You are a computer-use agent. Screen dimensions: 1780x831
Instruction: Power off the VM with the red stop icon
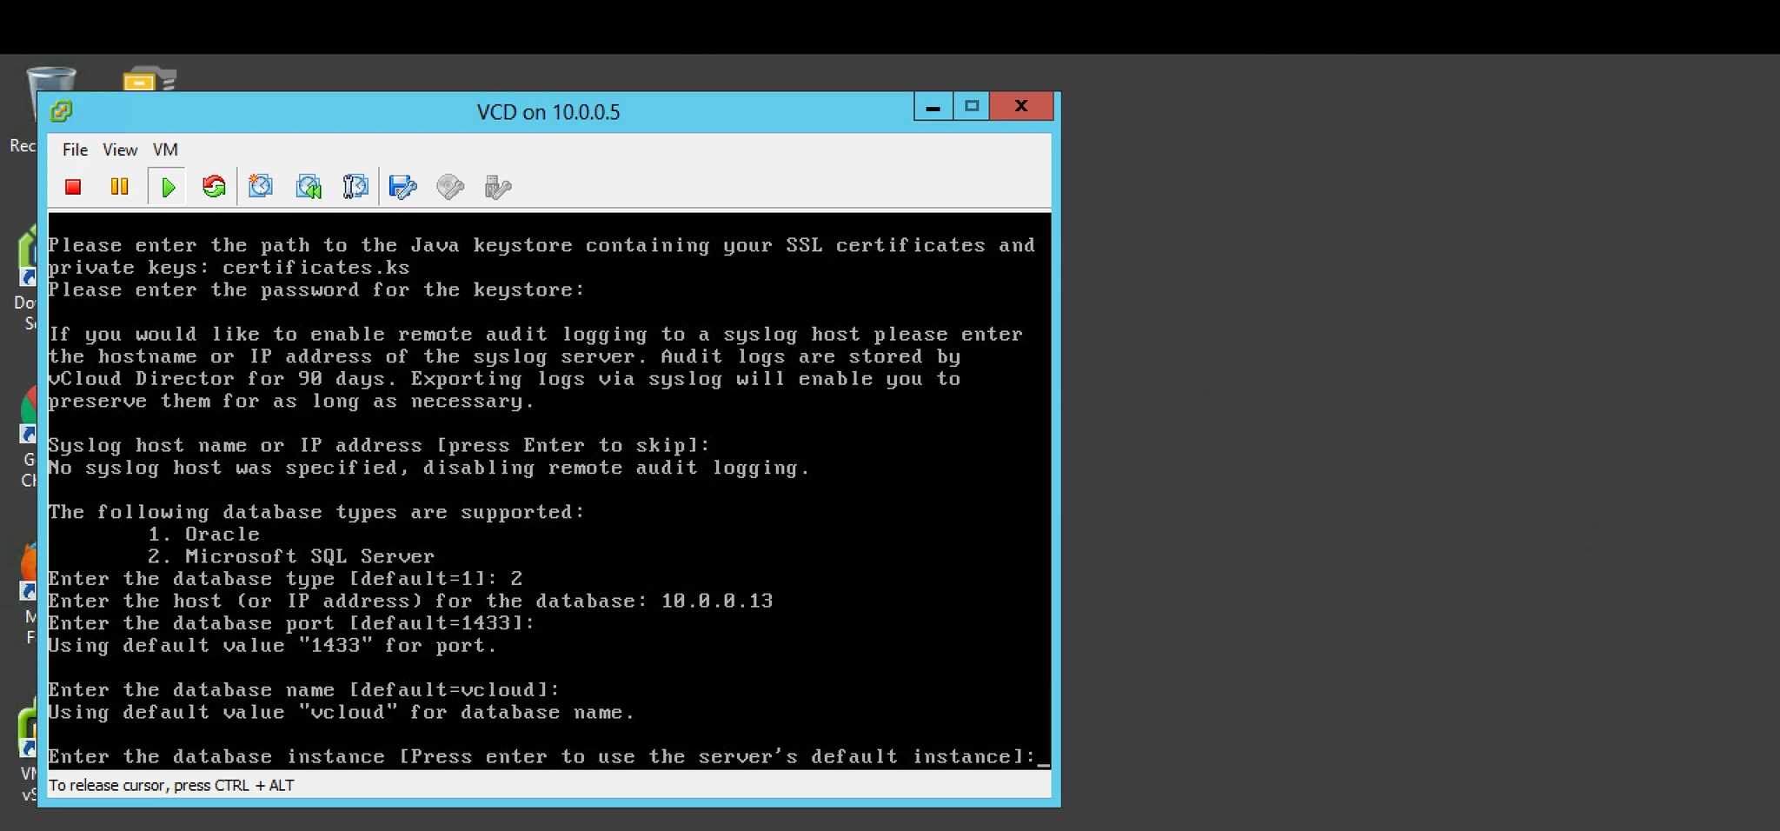[73, 187]
